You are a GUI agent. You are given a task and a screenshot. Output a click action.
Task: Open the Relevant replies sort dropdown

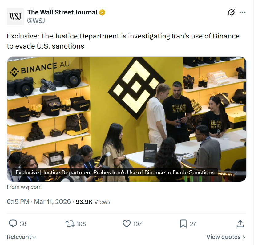pyautogui.click(x=21, y=237)
